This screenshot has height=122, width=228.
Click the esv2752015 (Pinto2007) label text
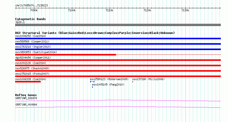32,74
